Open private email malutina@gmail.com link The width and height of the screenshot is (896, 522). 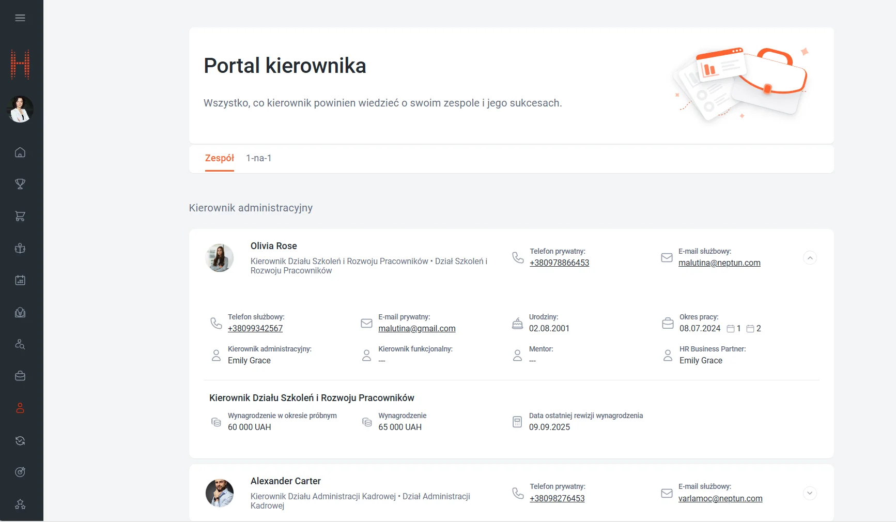pyautogui.click(x=416, y=329)
